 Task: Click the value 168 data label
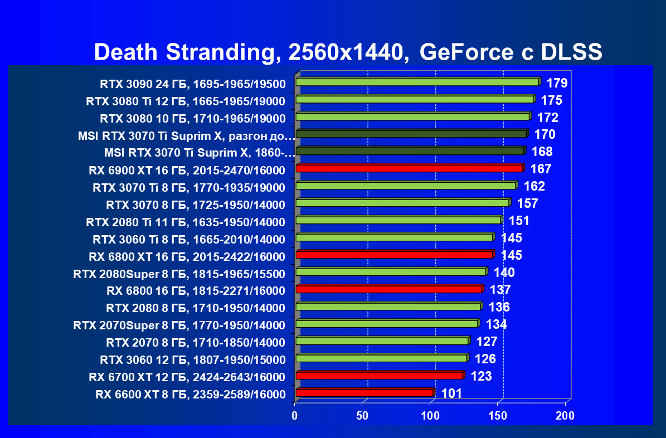pos(542,152)
